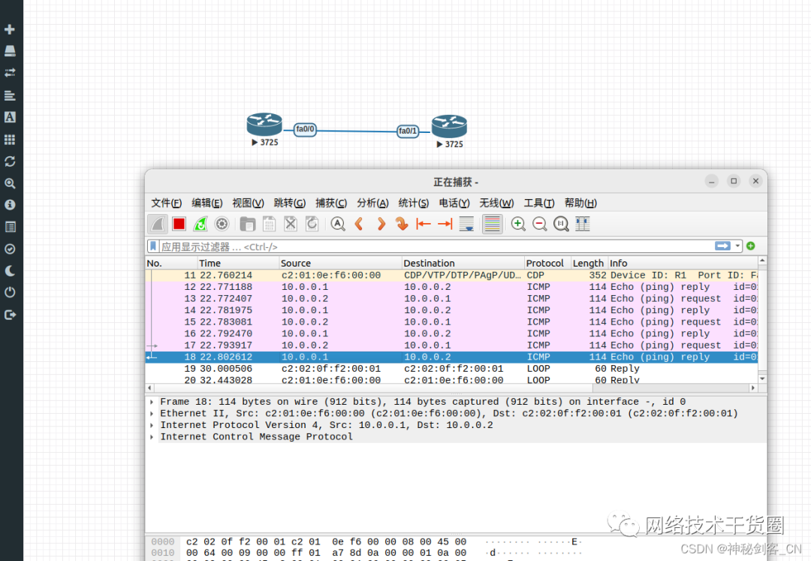Click the resize columns icon
This screenshot has width=811, height=561.
click(583, 224)
